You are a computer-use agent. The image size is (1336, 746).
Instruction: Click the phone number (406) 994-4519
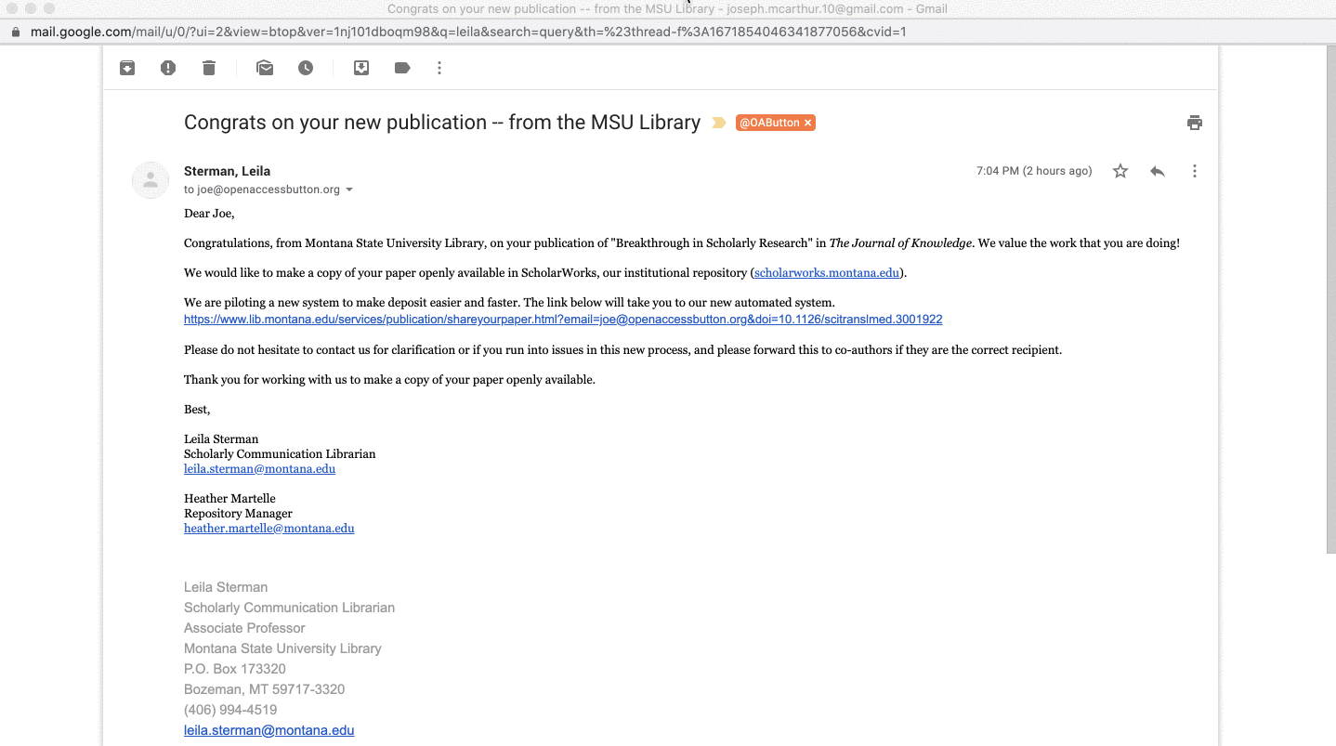point(230,710)
